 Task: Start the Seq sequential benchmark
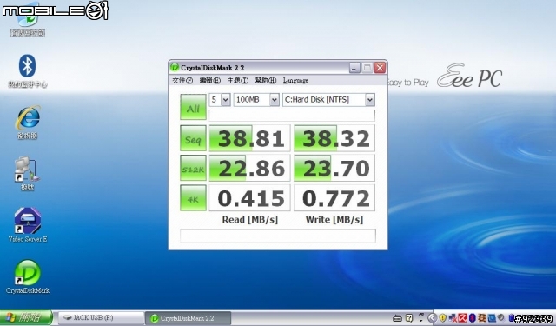click(193, 138)
